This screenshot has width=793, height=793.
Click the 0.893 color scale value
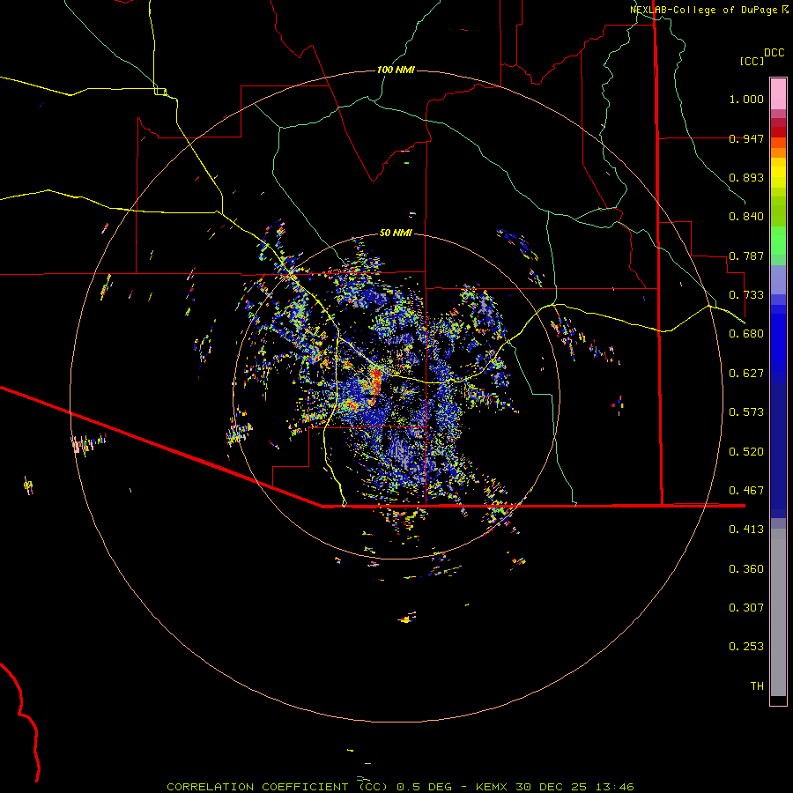746,177
